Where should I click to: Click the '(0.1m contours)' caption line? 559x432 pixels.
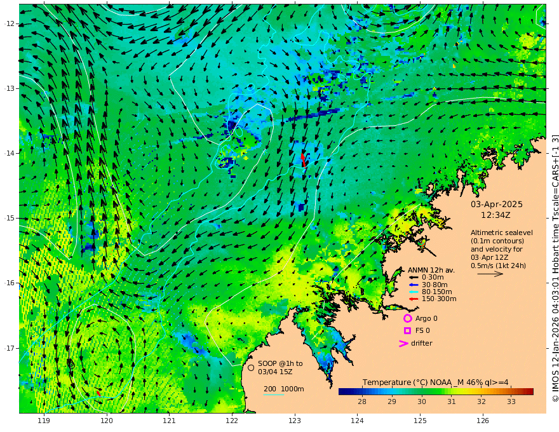coord(497,241)
